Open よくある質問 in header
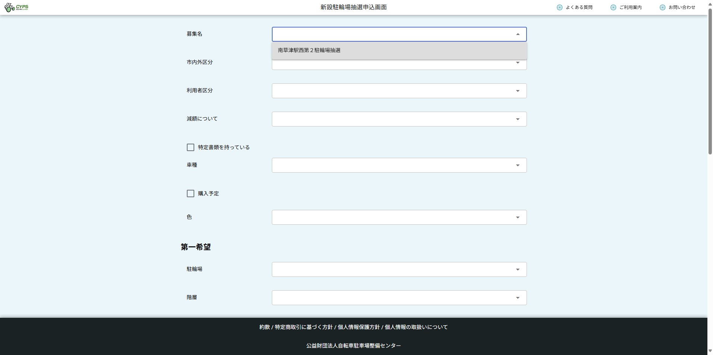Screen dimensions: 713x355 pos(579,7)
